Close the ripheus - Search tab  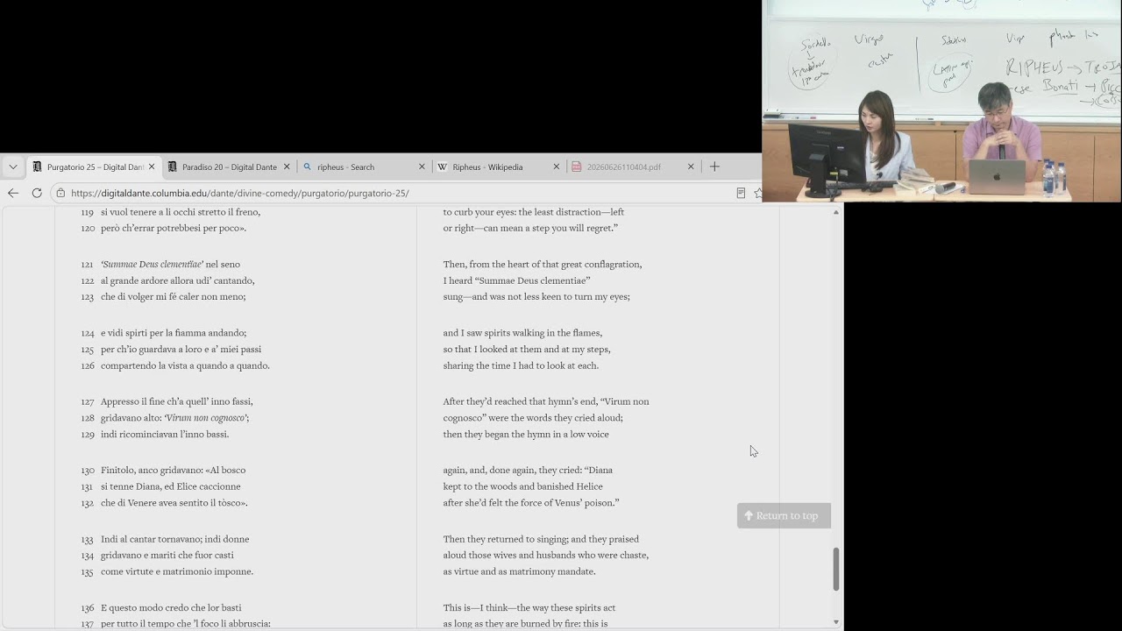point(422,167)
